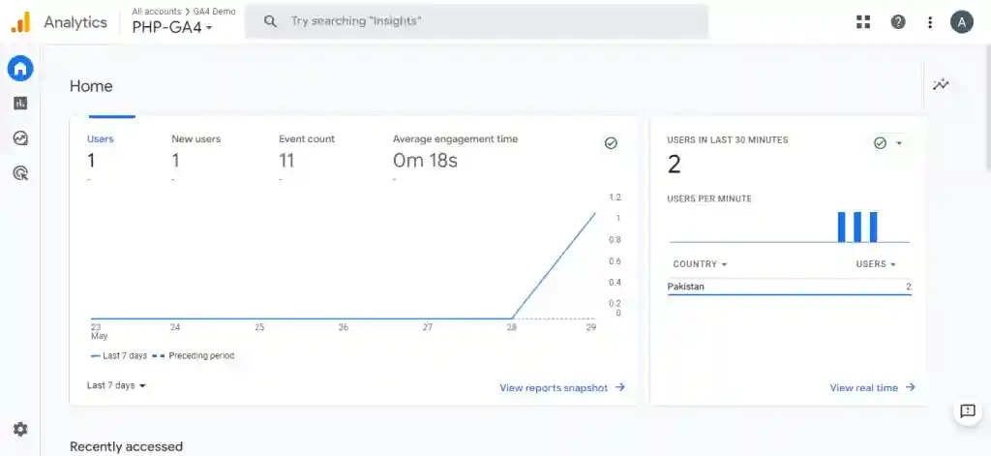Click the Preceding period legend entry
Viewport: 991px width, 456px height.
tap(193, 356)
